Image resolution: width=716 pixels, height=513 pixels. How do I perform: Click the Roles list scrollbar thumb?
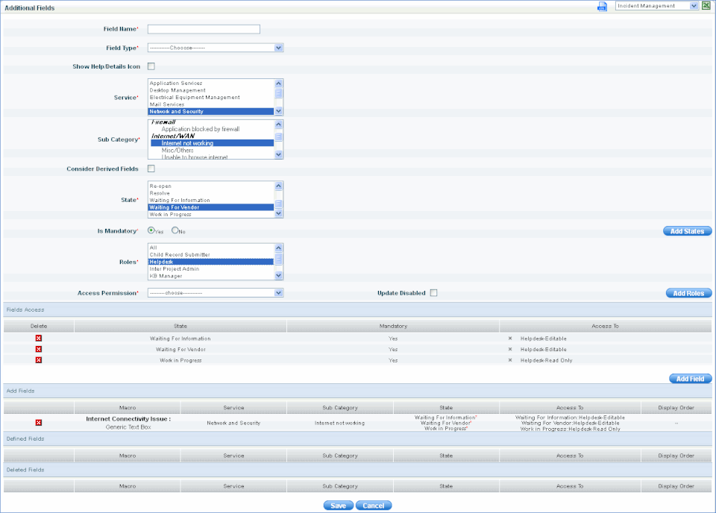[278, 259]
